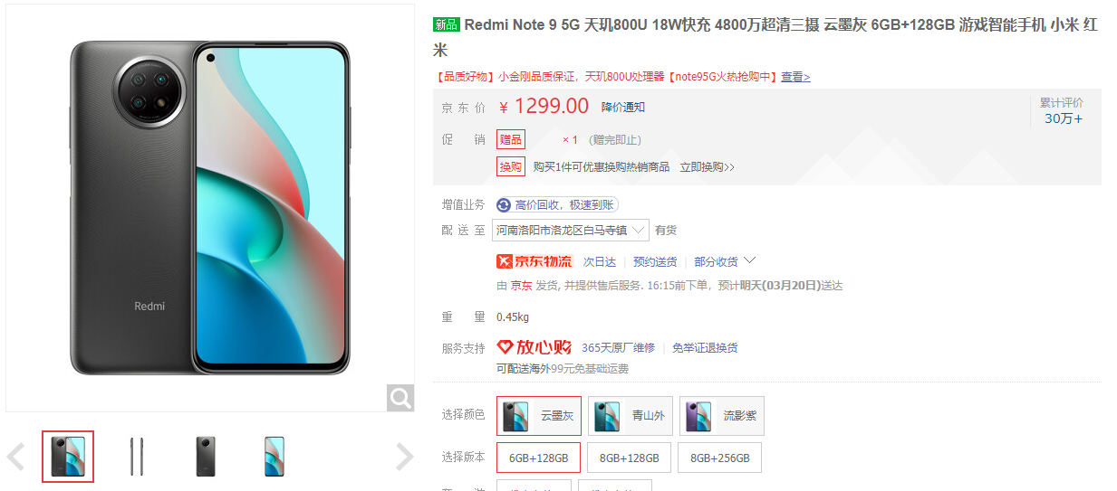Screen dimensions: 1117x491
Task: Click the 预约送货 delivery service item
Action: point(655,262)
